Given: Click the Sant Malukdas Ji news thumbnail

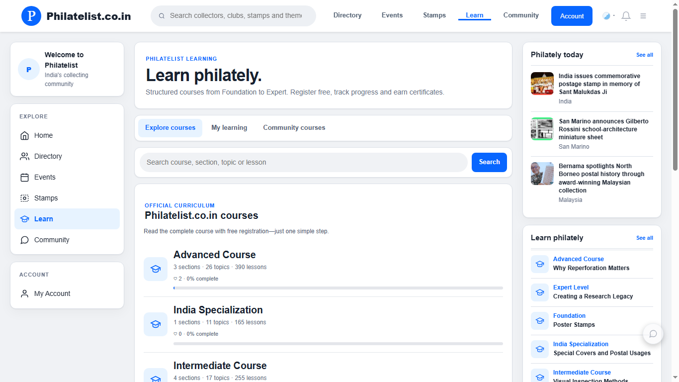Looking at the screenshot, I should tap(542, 84).
